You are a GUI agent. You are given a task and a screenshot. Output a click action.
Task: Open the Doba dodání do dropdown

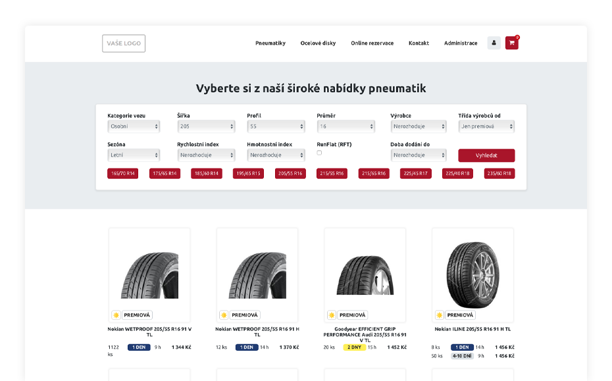tap(419, 155)
